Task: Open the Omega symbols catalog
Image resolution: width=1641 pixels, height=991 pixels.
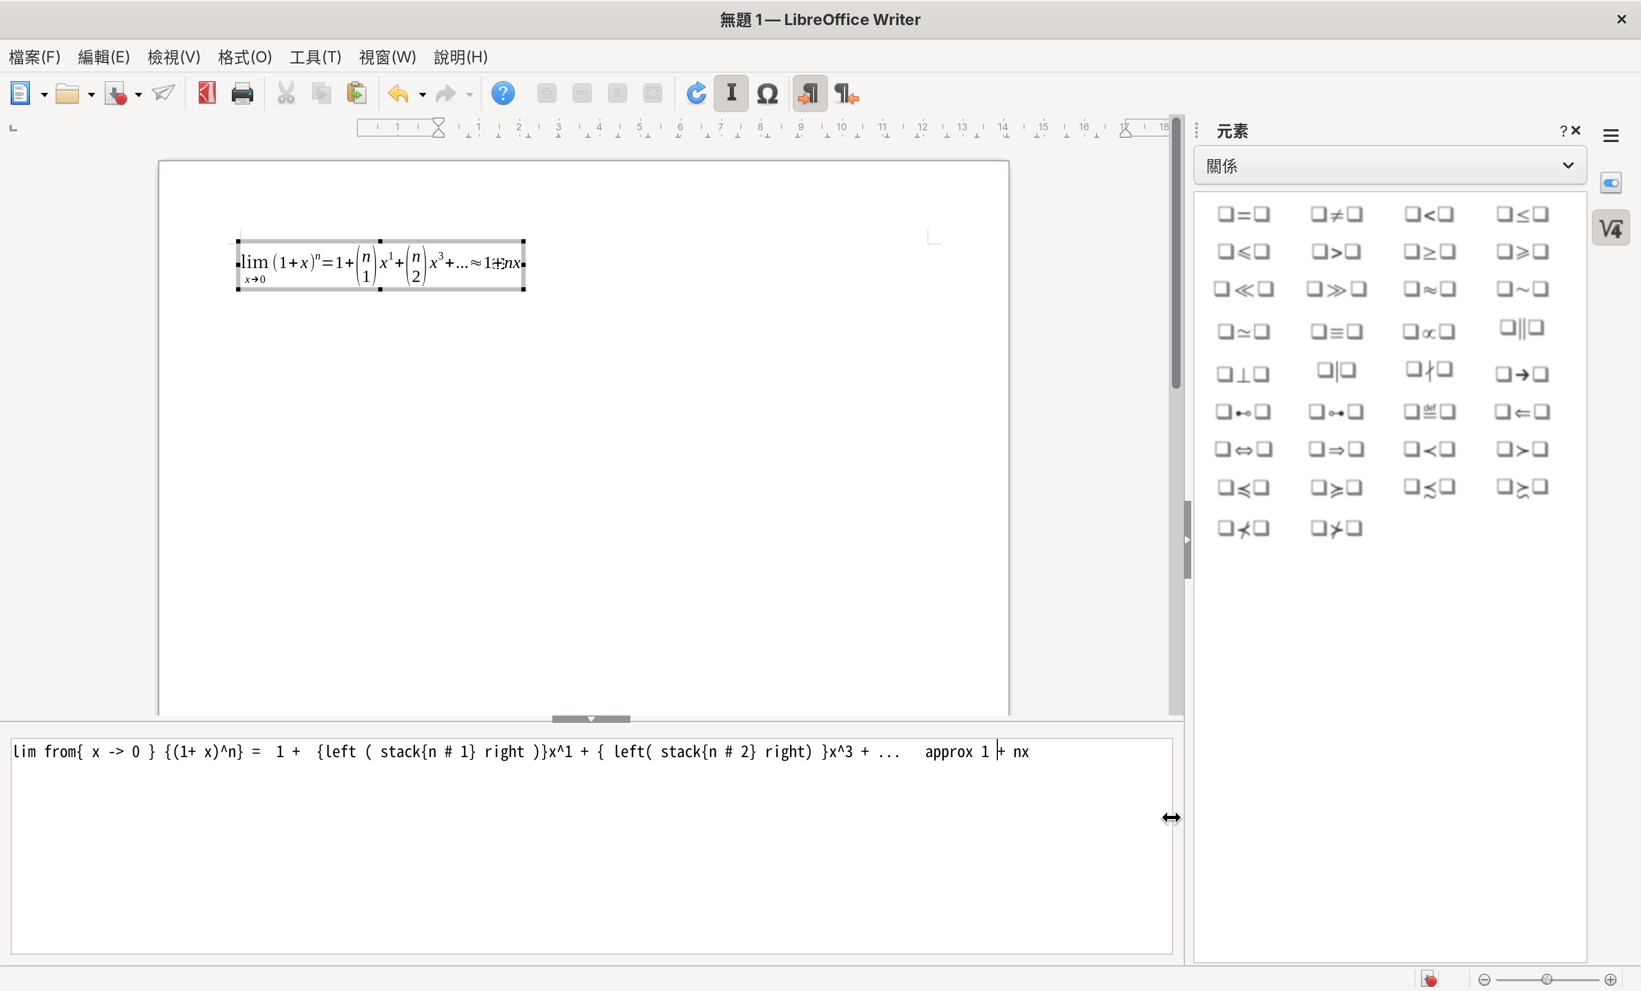Action: coord(767,94)
